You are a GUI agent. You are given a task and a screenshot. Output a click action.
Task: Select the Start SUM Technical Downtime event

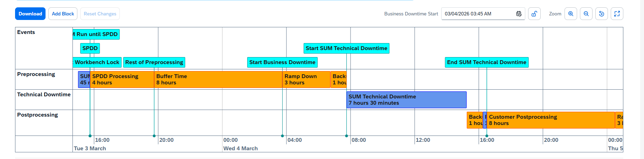pyautogui.click(x=346, y=48)
